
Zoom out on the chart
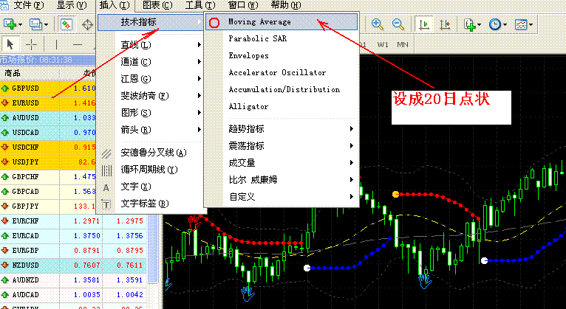coord(398,24)
